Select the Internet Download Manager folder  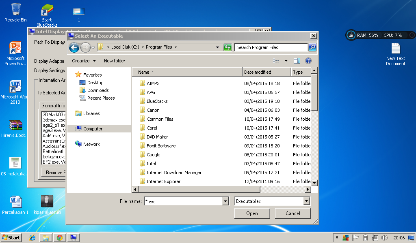[170, 173]
